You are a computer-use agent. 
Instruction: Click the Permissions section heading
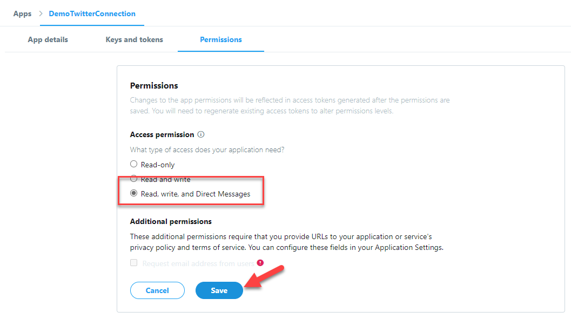click(154, 85)
